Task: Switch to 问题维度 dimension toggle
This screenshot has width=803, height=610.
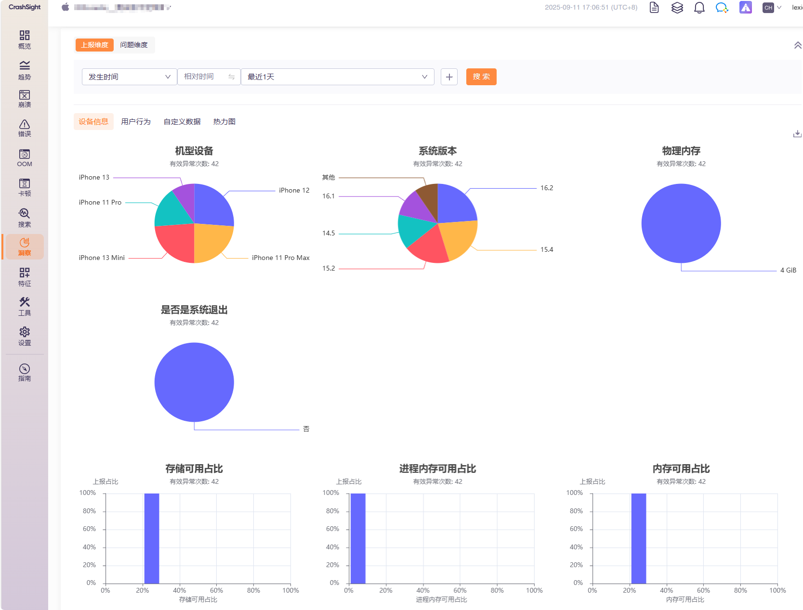Action: (134, 45)
